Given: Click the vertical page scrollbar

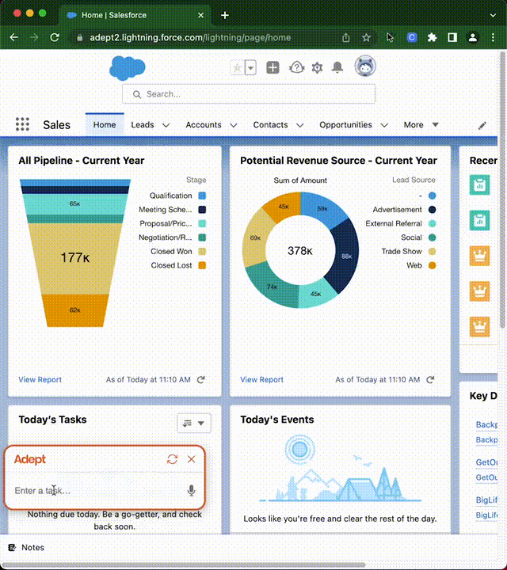Looking at the screenshot, I should click(502, 189).
